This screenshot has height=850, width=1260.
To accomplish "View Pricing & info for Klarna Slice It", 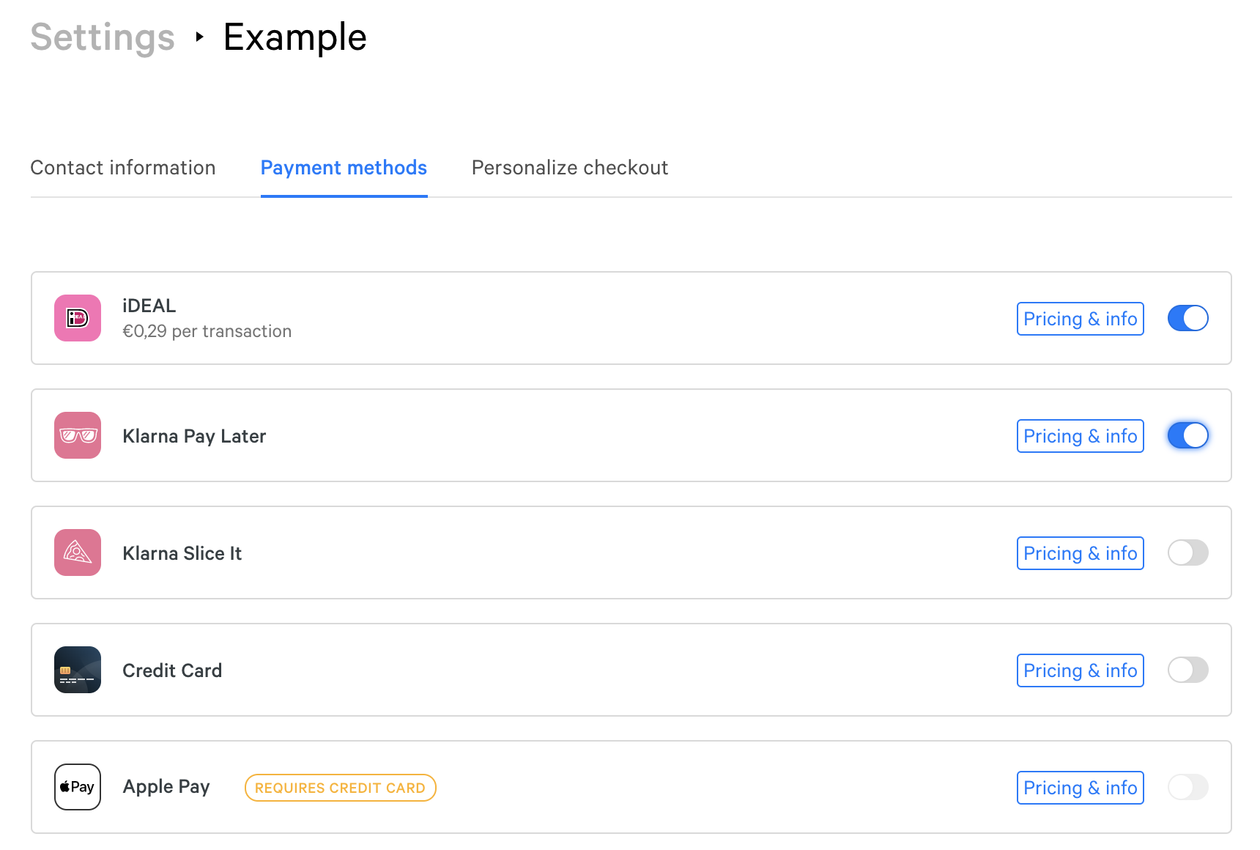I will 1081,553.
